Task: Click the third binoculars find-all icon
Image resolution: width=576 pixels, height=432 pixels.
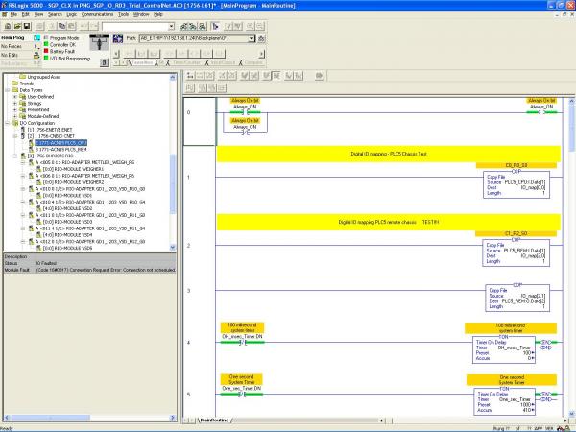Action: coord(203,26)
